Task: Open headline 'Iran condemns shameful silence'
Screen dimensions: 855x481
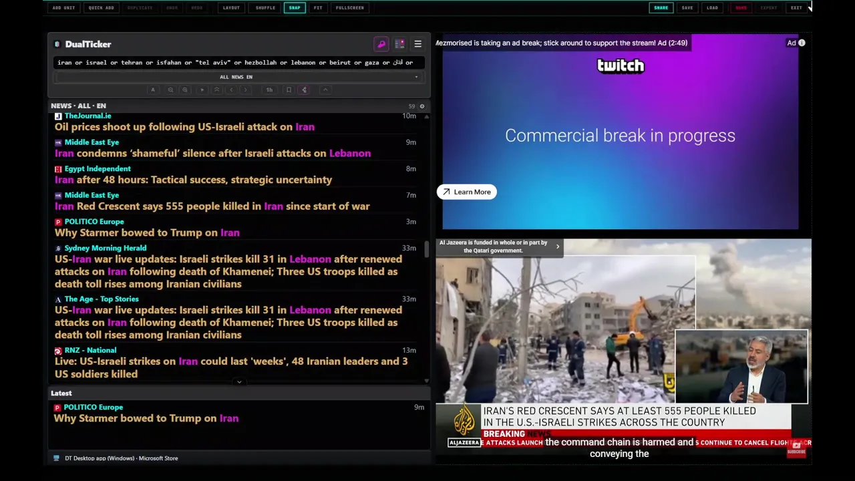Action: [212, 154]
